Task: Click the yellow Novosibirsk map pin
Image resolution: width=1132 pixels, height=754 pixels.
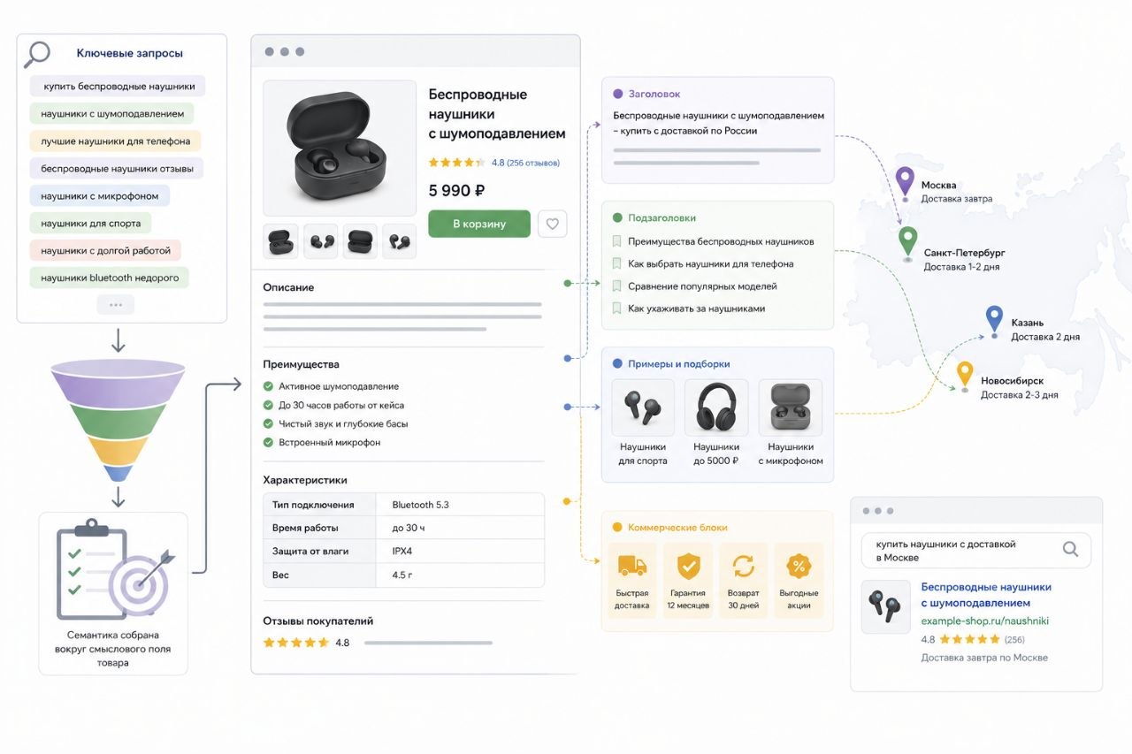Action: [965, 376]
